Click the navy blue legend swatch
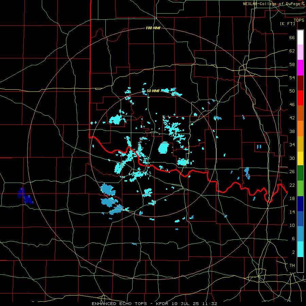 [300, 204]
